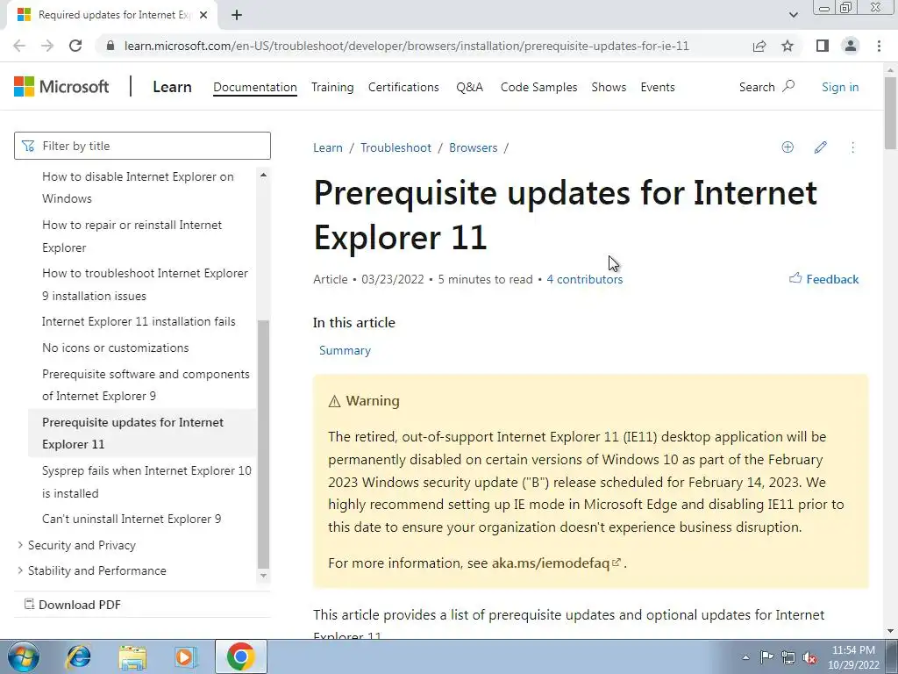Open How to disable Internet Explorer on Windows
The image size is (898, 674).
point(138,188)
